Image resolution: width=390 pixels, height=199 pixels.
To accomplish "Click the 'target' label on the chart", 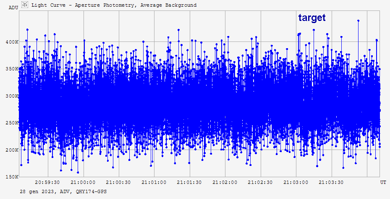I will click(x=312, y=18).
